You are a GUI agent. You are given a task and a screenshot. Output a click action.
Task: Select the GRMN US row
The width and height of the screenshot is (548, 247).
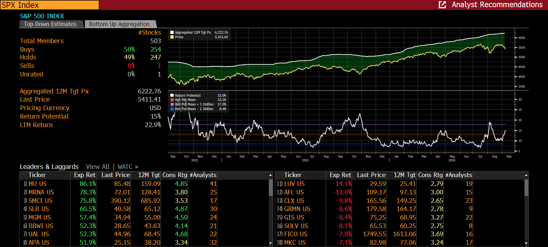pyautogui.click(x=400, y=209)
